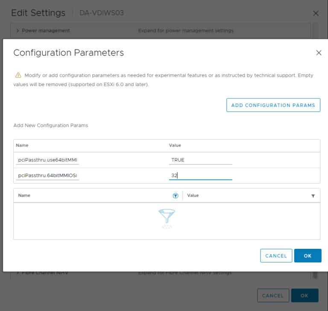The height and width of the screenshot is (311, 328).
Task: Click the Edit Settings OK button
Action: coord(305,296)
